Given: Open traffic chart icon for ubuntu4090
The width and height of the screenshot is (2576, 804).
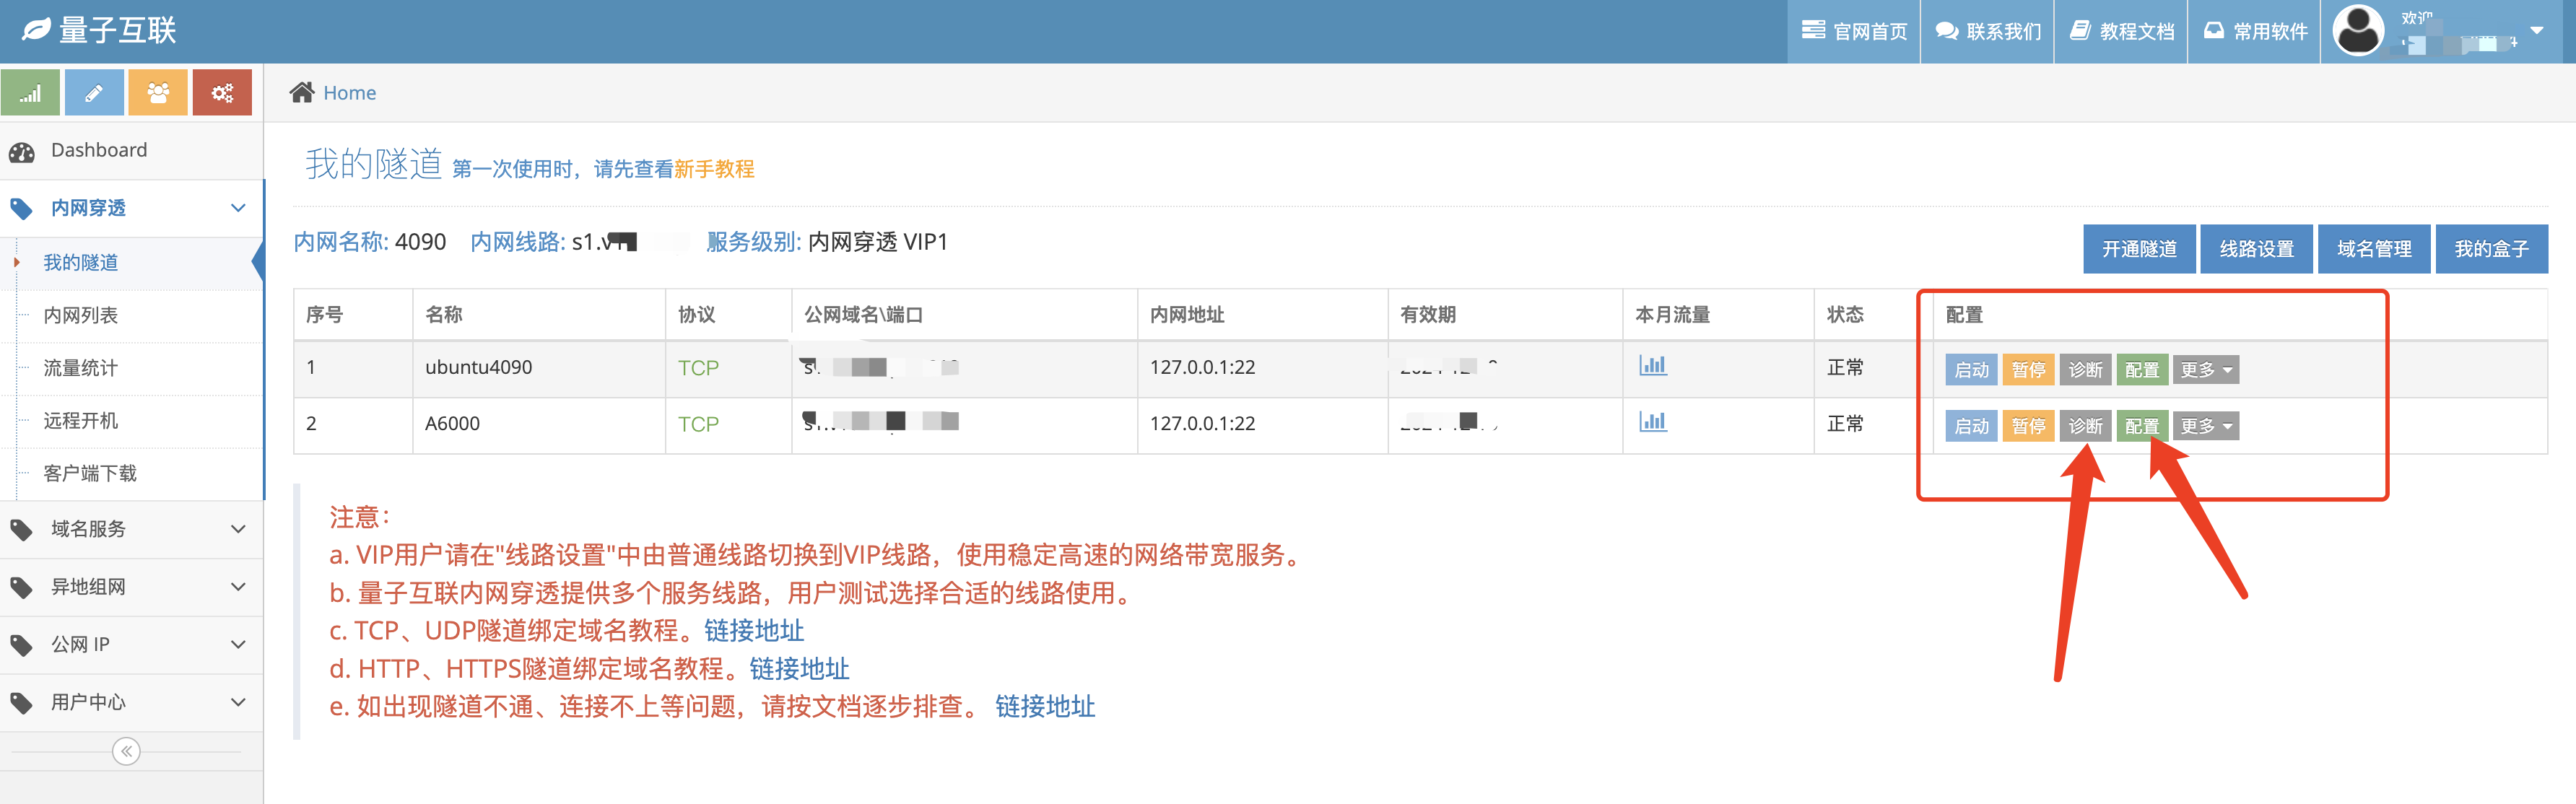Looking at the screenshot, I should click(1653, 365).
